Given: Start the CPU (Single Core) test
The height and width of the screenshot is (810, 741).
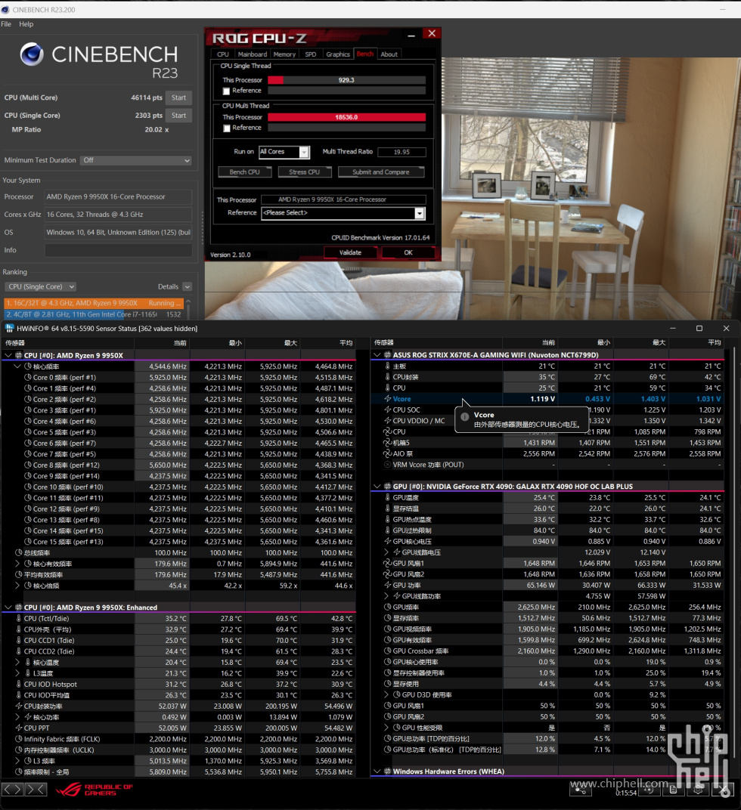Looking at the screenshot, I should (x=178, y=115).
